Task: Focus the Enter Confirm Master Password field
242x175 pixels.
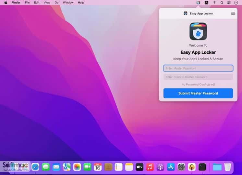Action: click(198, 77)
